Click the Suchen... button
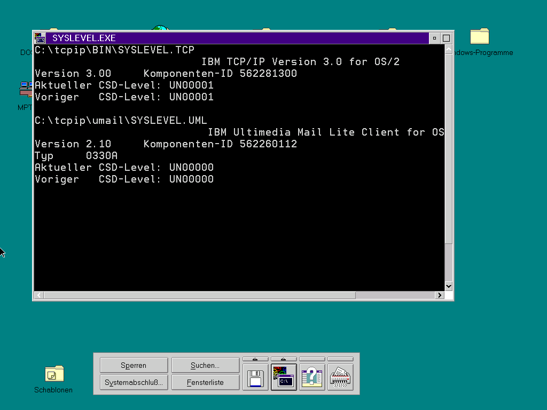Image resolution: width=547 pixels, height=410 pixels. (x=205, y=365)
